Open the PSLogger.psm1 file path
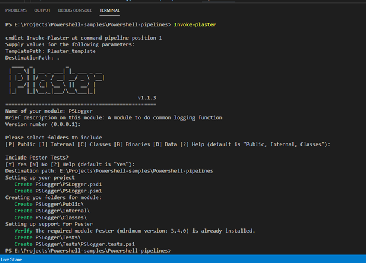The image size is (366, 263). click(x=67, y=191)
